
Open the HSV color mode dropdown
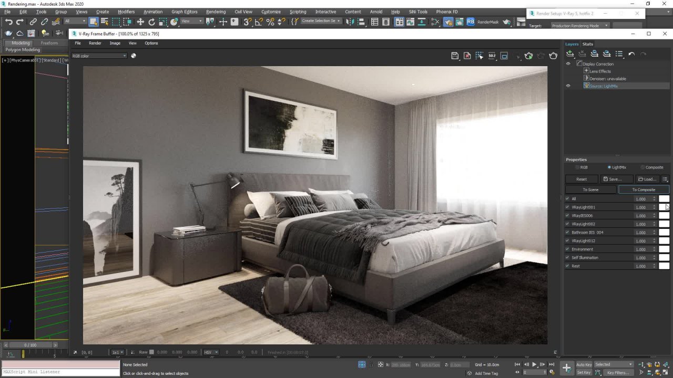click(x=210, y=352)
